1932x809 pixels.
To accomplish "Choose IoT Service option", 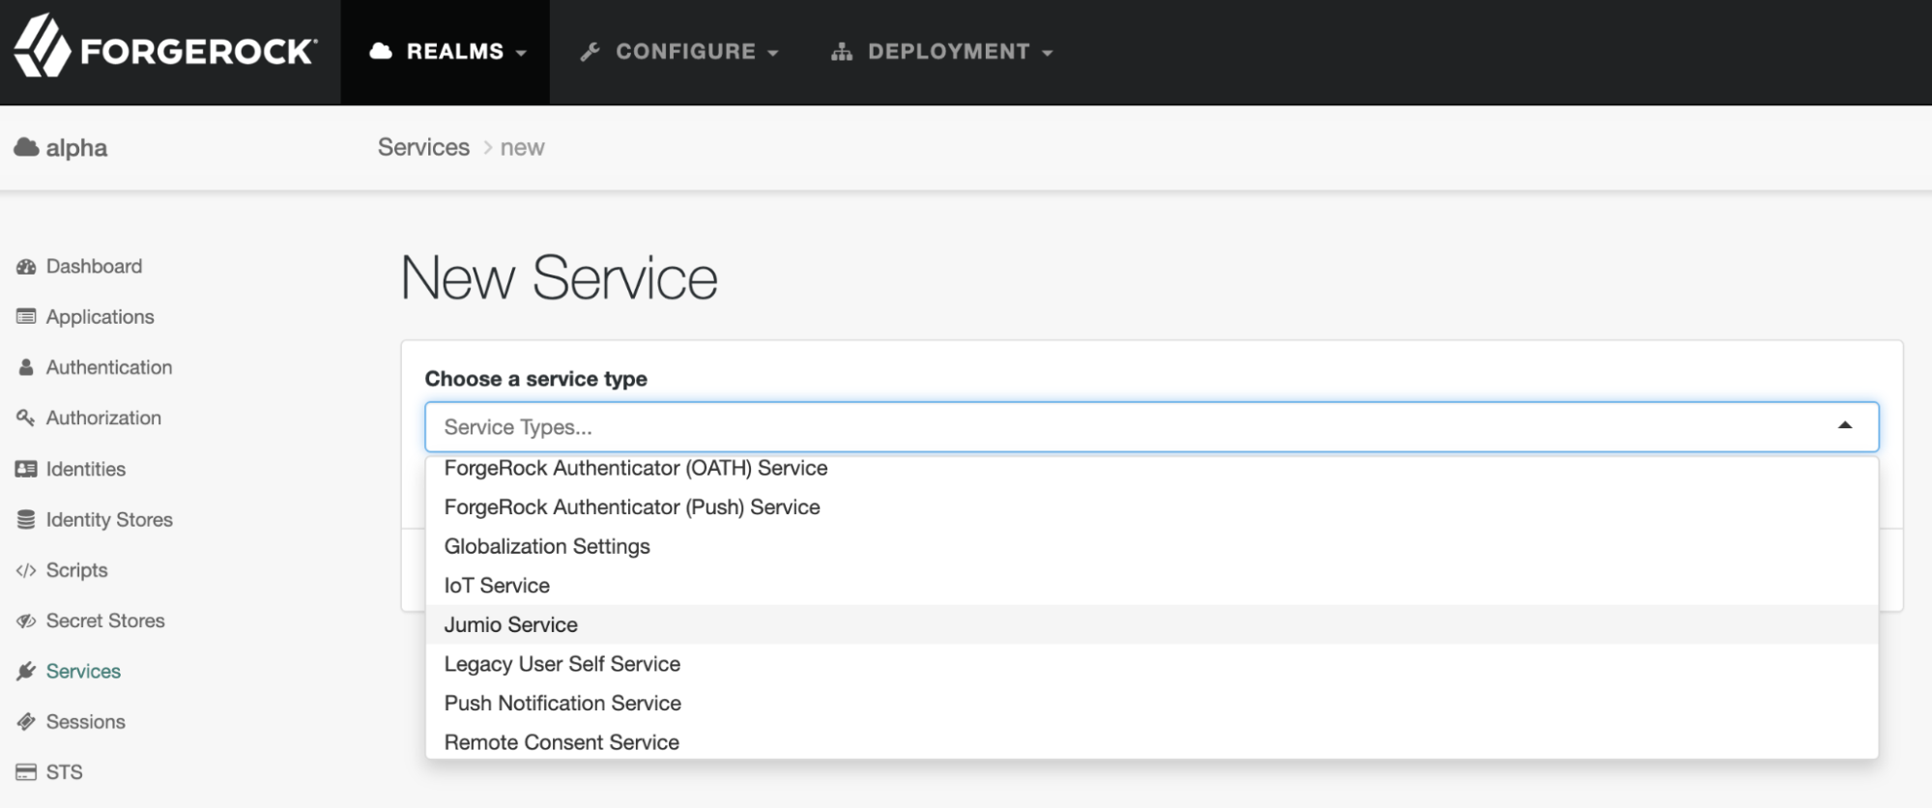I will pyautogui.click(x=497, y=586).
